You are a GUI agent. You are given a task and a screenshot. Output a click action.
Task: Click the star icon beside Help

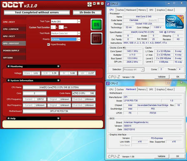pos(9,118)
